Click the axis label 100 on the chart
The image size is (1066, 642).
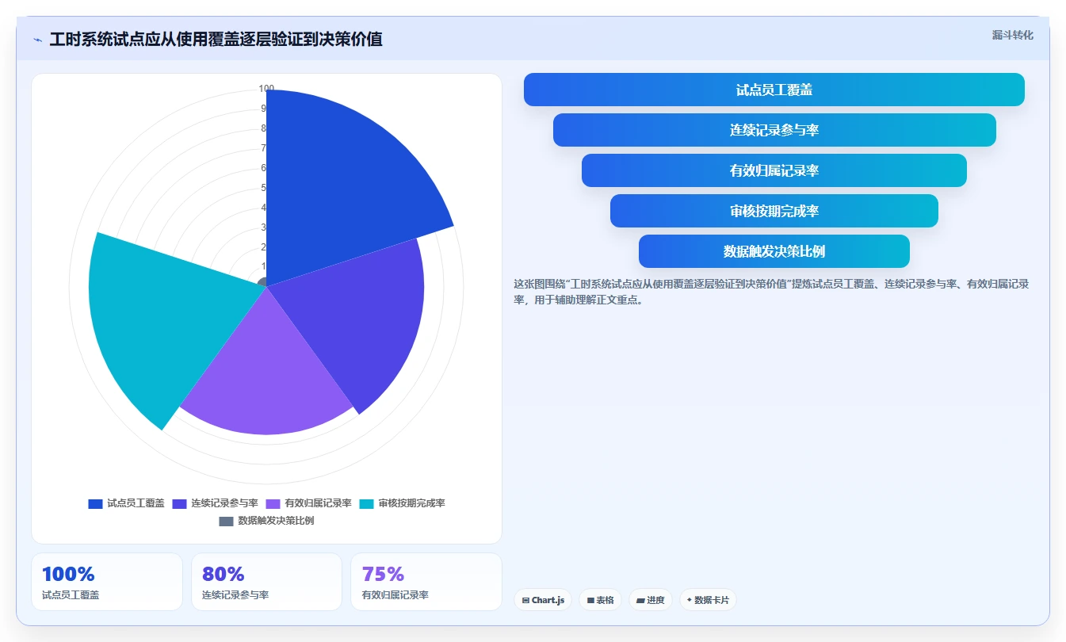[x=266, y=89]
